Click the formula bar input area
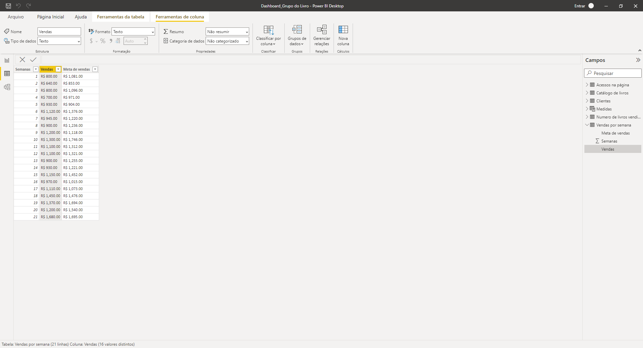 [x=311, y=60]
